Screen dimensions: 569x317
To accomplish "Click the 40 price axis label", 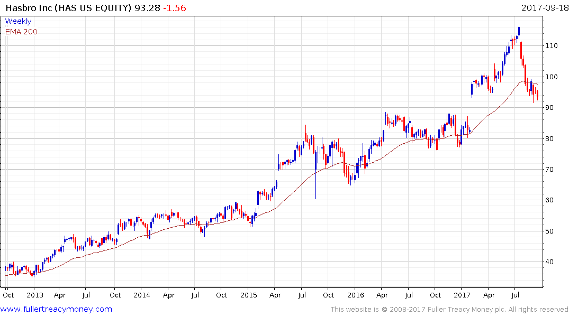I will (x=549, y=262).
